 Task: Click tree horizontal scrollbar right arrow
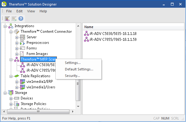[73, 111]
